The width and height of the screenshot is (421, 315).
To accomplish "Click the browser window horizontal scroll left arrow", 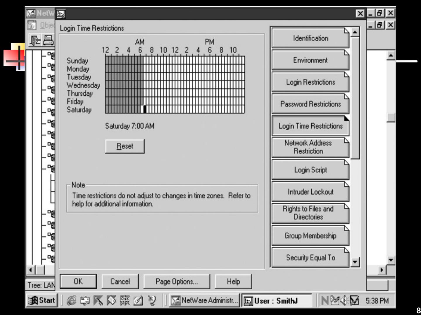I will pos(31,270).
